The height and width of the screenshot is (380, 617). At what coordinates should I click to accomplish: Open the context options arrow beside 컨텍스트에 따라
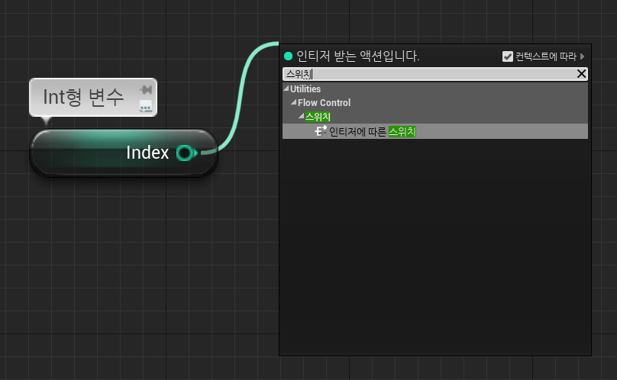583,56
